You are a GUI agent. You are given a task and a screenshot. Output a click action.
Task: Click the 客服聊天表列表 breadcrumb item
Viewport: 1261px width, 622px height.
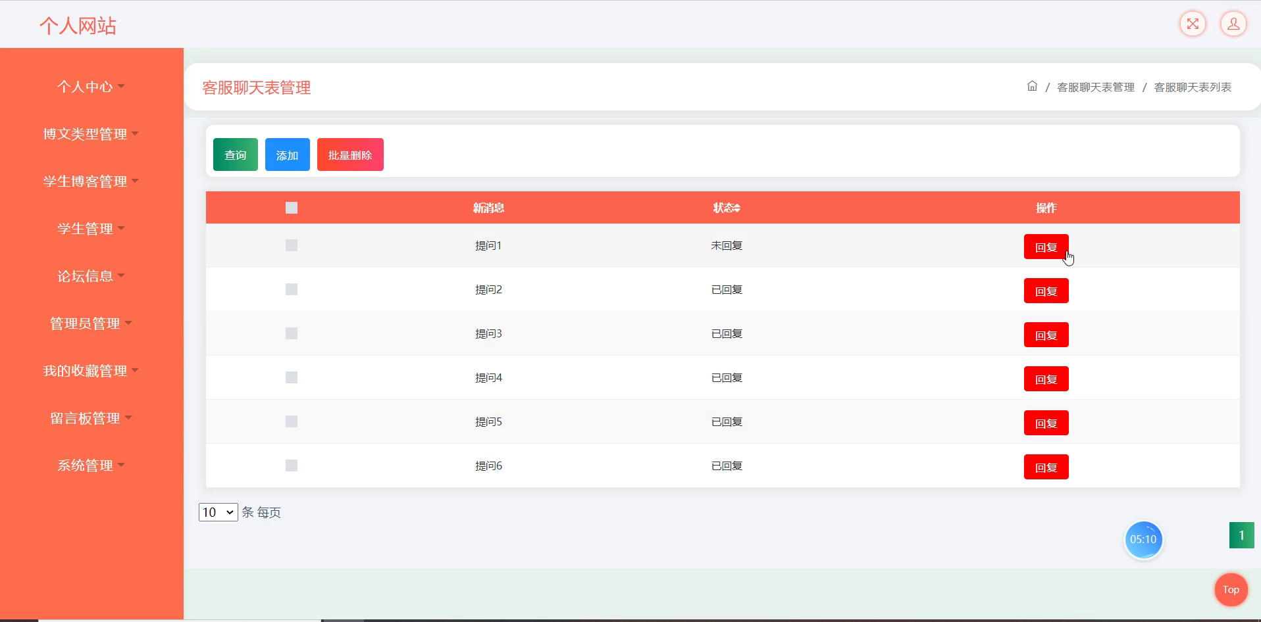(x=1193, y=87)
